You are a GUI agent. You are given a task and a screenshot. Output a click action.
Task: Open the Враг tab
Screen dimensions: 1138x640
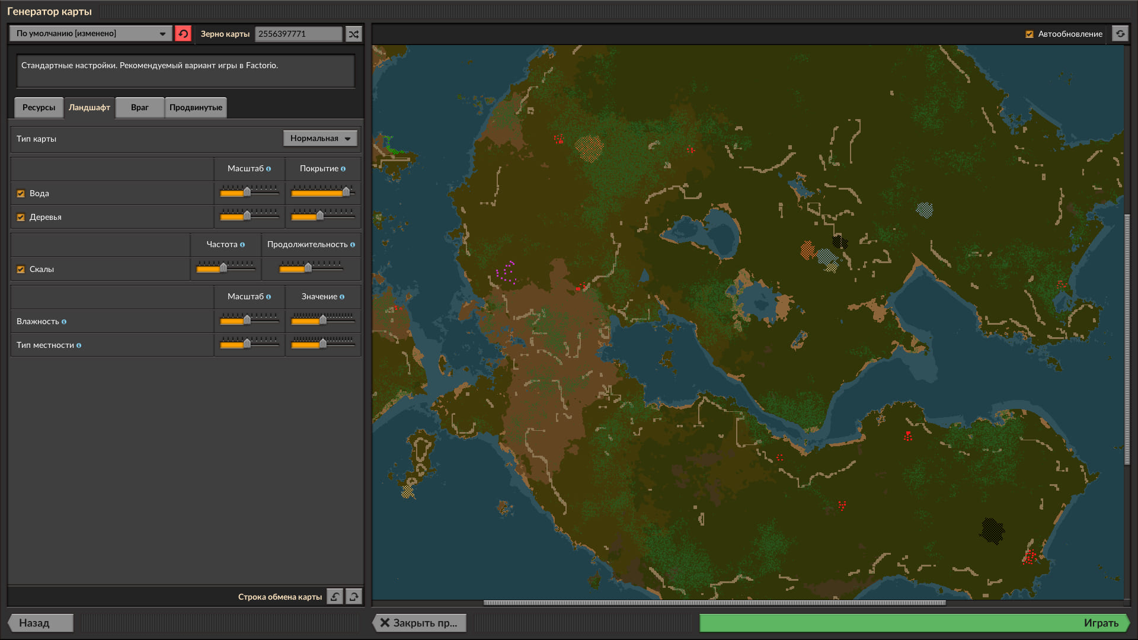click(139, 107)
